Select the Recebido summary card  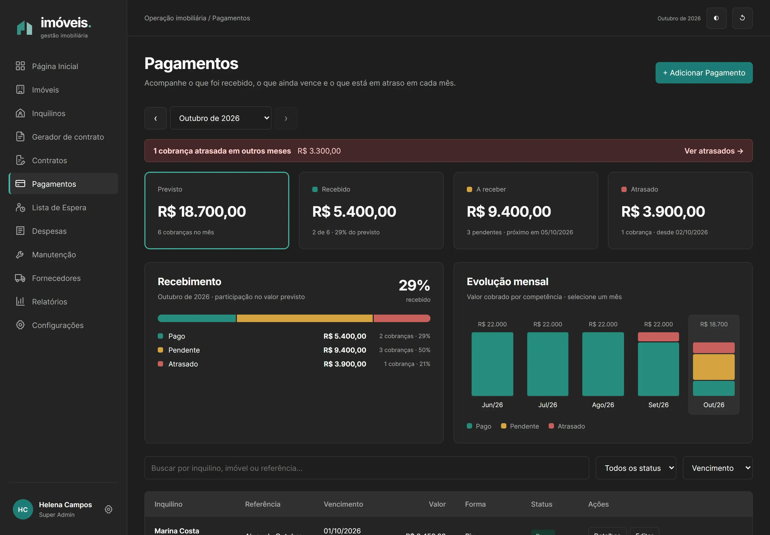(371, 211)
